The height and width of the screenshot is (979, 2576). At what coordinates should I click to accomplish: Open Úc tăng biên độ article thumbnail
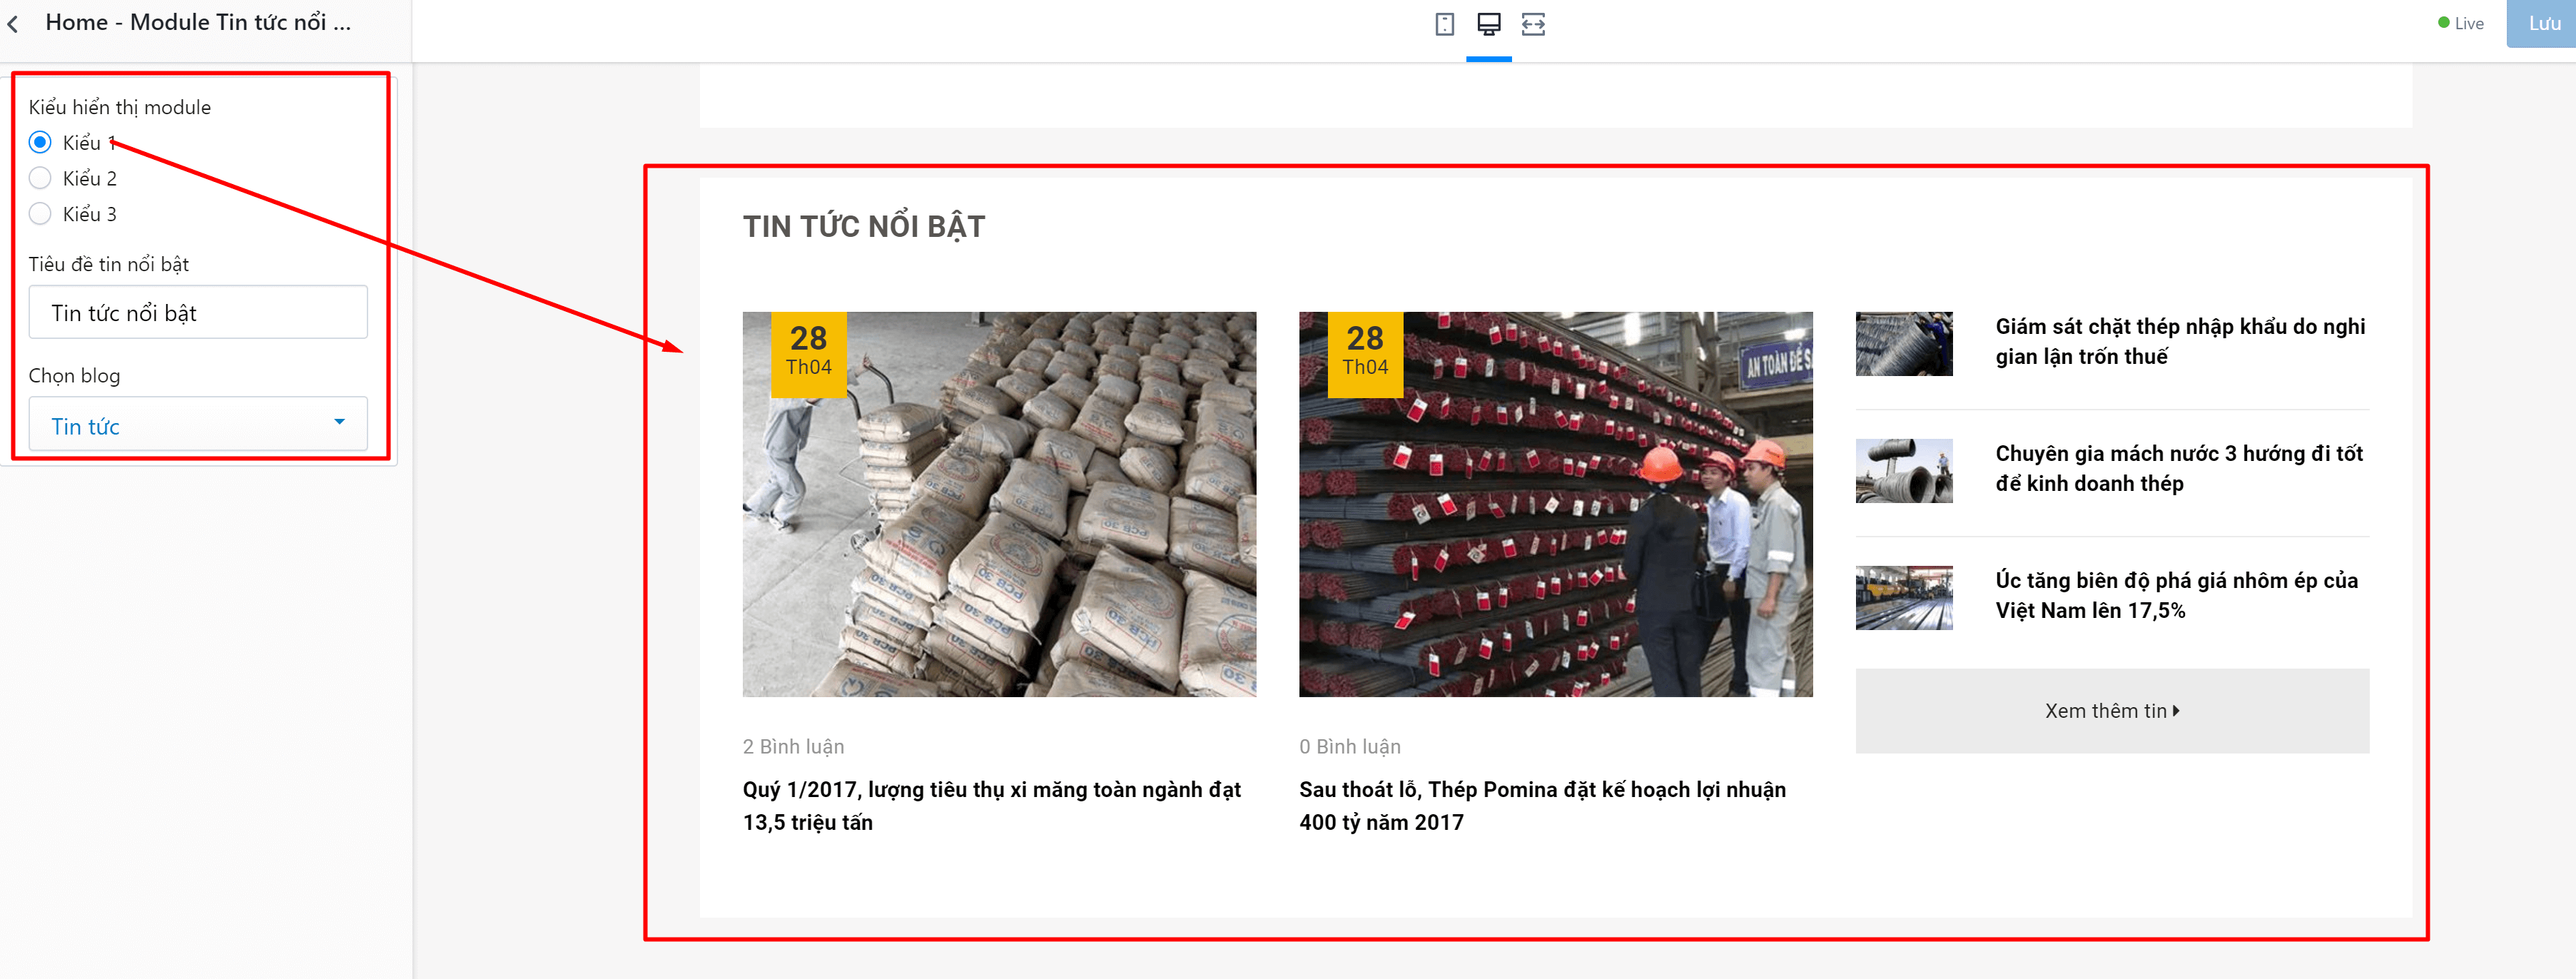tap(1903, 597)
